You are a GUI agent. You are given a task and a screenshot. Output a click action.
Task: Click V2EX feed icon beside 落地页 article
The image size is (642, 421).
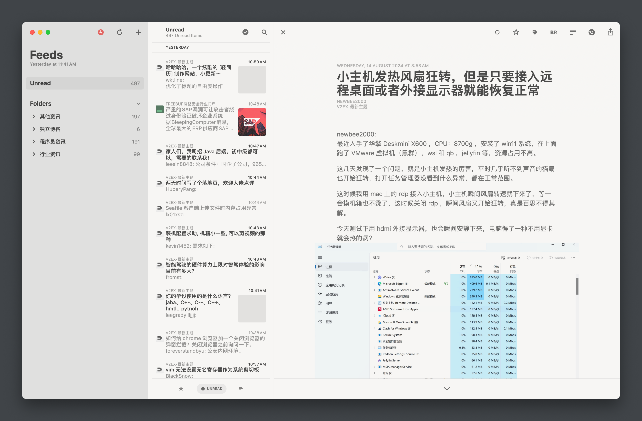coord(159,183)
